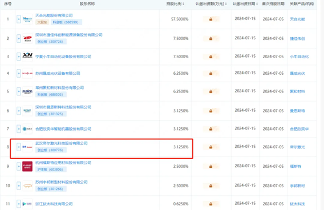
Task: Expand row 11 浙江铱太科技 details
Action: pyautogui.click(x=19, y=204)
